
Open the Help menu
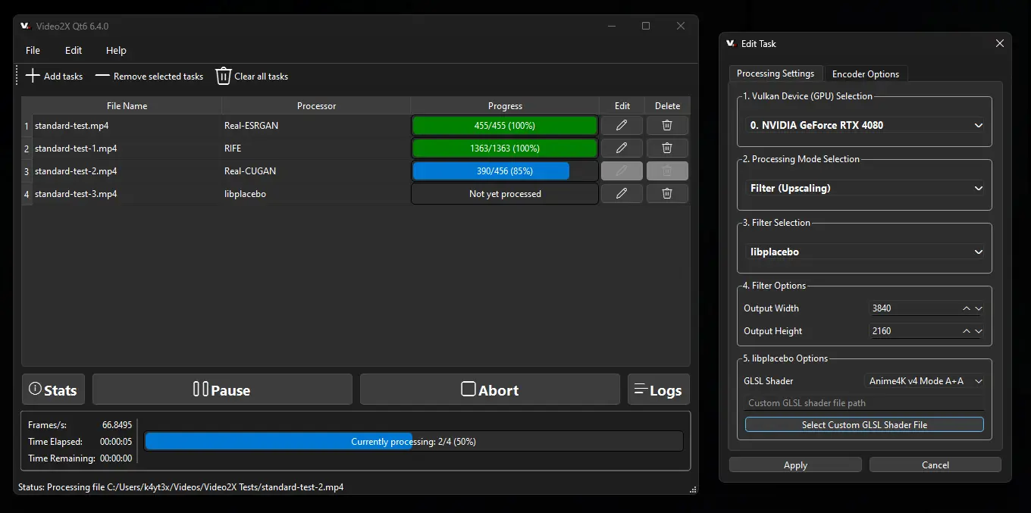point(116,50)
